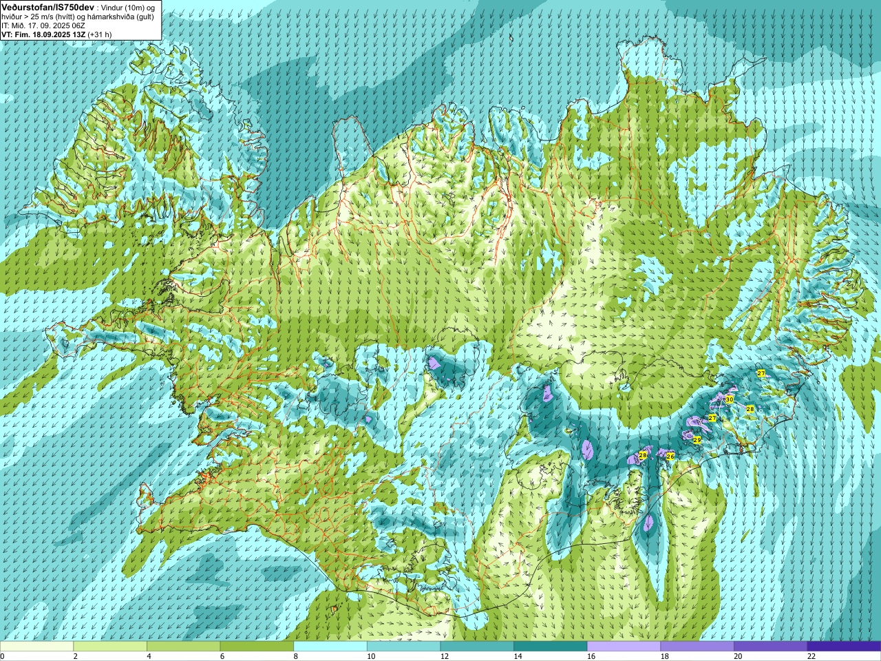Click the scale label '22'
Viewport: 881px width, 661px height.
pyautogui.click(x=811, y=656)
